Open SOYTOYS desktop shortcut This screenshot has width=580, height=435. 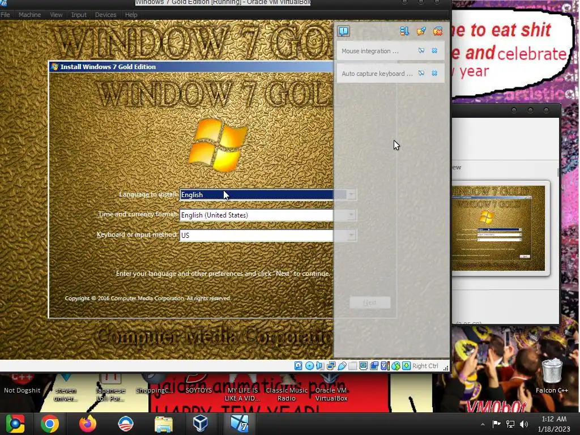coord(199,384)
